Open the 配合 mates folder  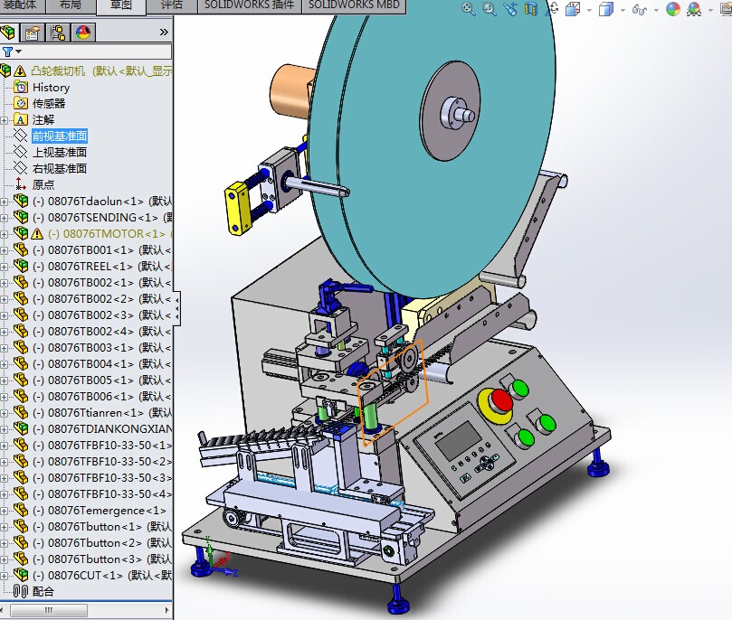[x=43, y=592]
